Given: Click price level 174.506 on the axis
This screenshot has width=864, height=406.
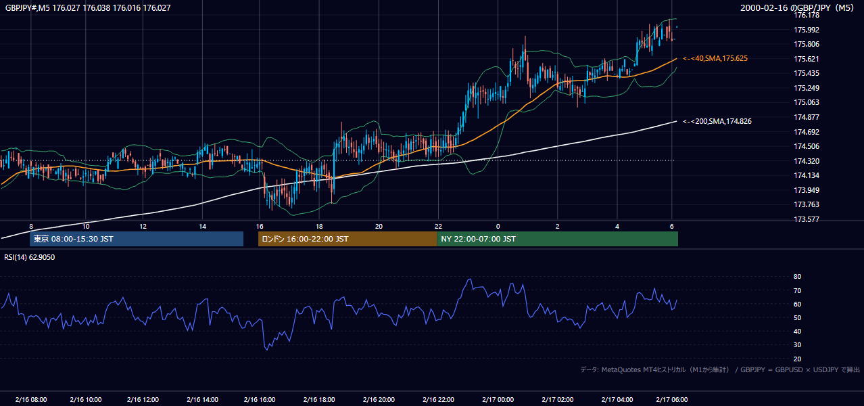Looking at the screenshot, I should click(x=807, y=146).
